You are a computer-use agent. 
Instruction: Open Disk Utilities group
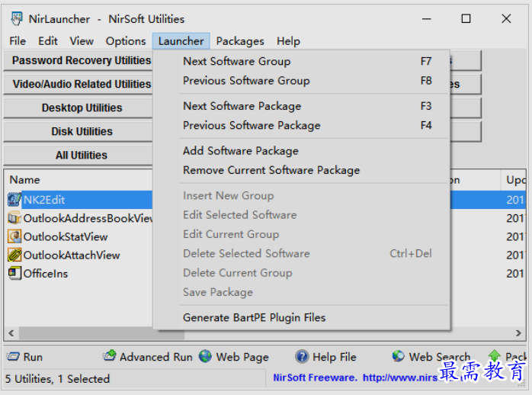coord(79,132)
